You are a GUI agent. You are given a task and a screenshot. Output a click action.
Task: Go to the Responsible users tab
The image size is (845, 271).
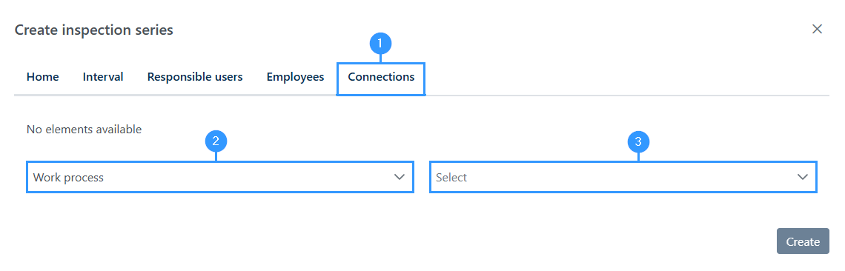(x=195, y=77)
